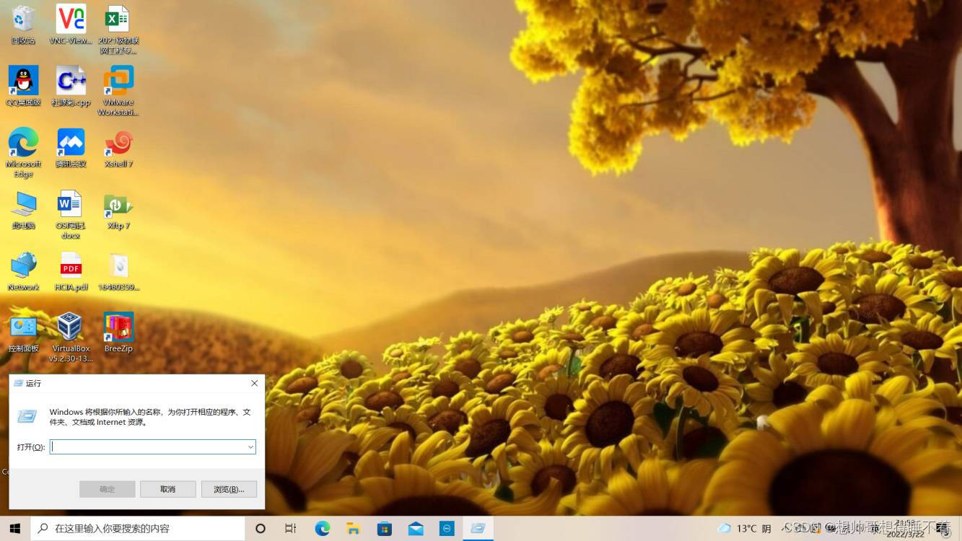Select the 2021级物联网工程 Excel file icon
The image size is (962, 541).
(118, 30)
